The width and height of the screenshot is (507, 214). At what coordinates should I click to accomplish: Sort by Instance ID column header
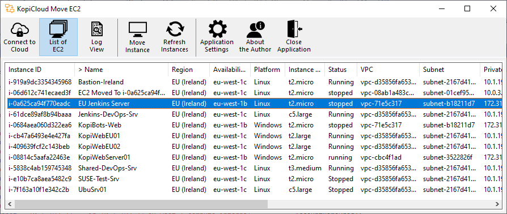tap(40, 70)
